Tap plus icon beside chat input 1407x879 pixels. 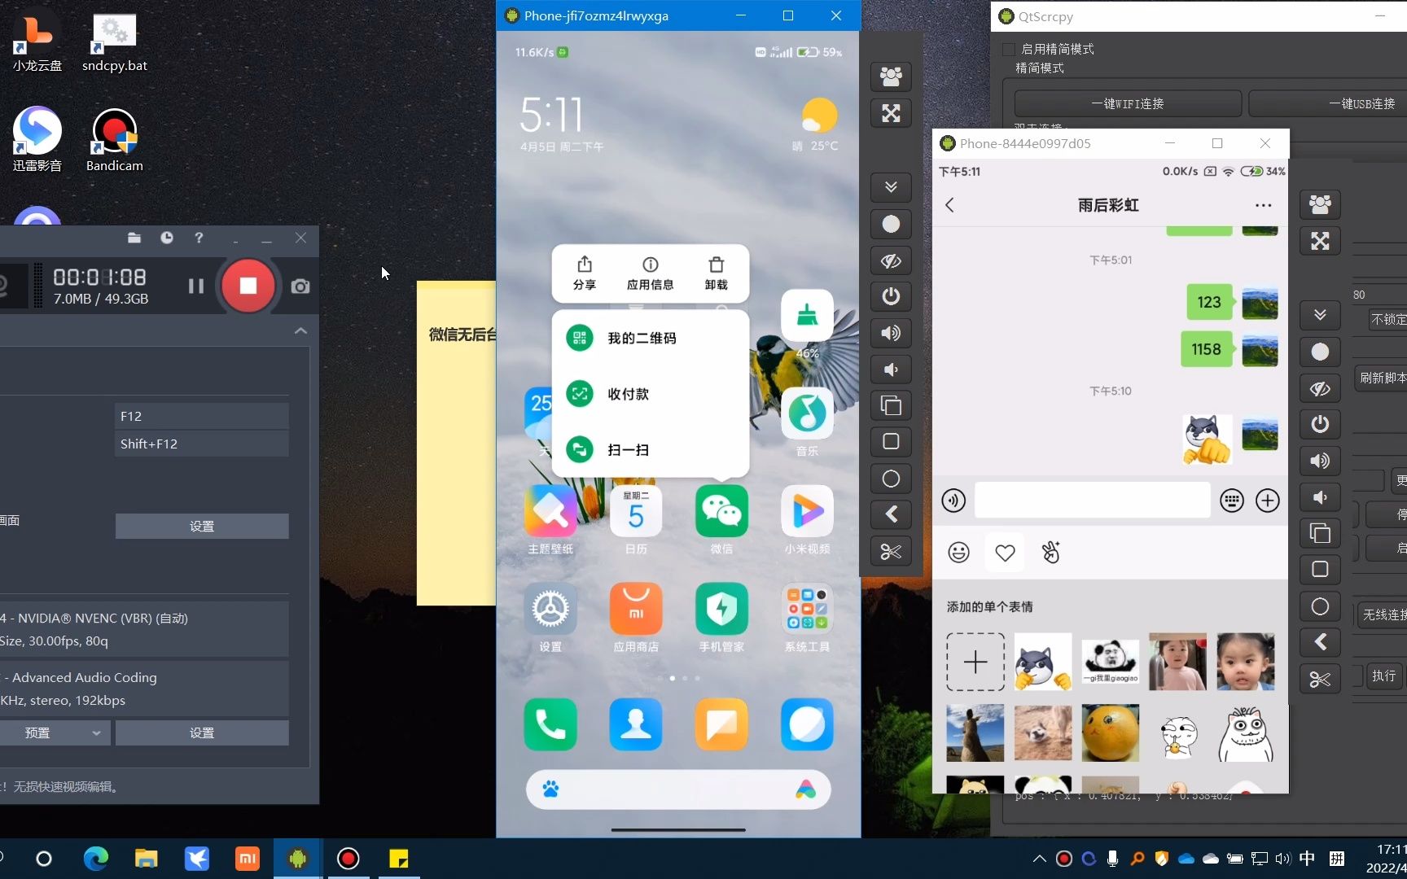pyautogui.click(x=1268, y=501)
